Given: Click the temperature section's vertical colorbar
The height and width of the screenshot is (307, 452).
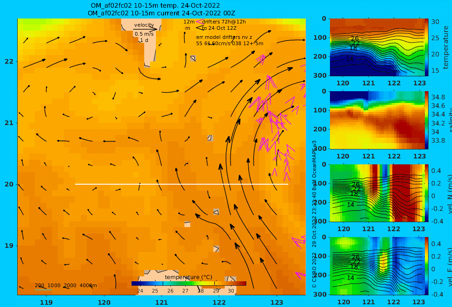Looking at the screenshot, I should point(426,47).
